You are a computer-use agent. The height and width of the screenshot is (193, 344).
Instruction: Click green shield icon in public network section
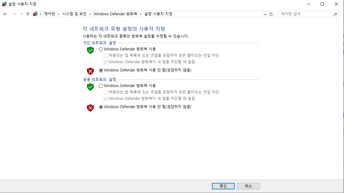pyautogui.click(x=90, y=87)
